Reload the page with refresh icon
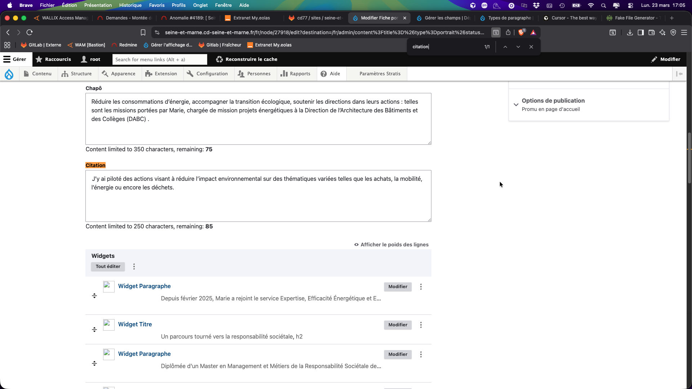692x389 pixels. (x=30, y=32)
